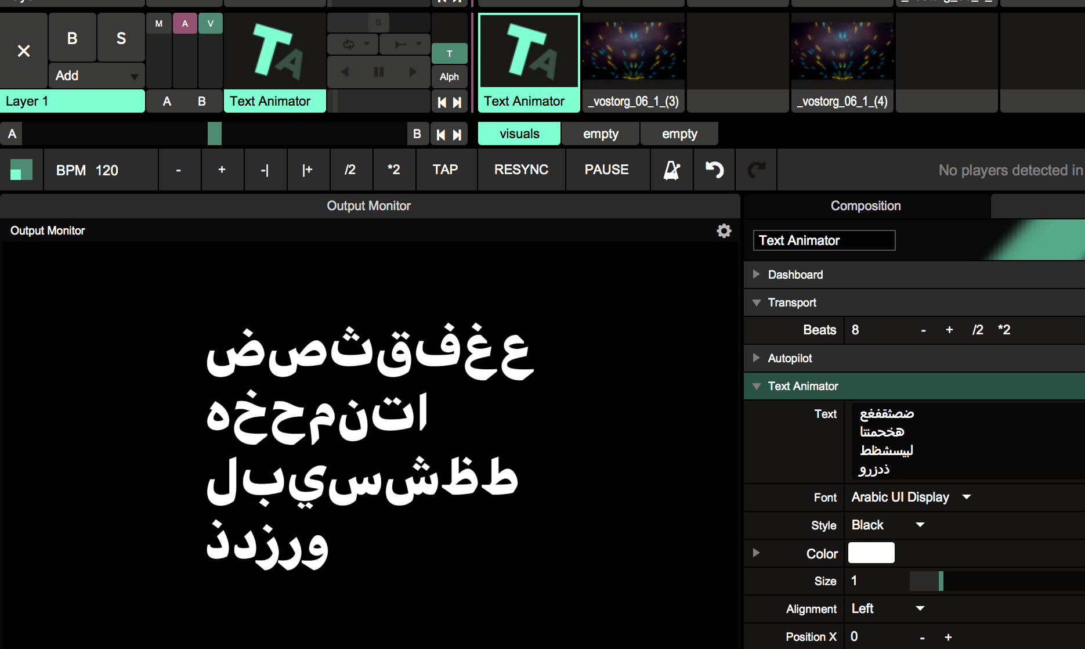Click the redo arrow icon
Image resolution: width=1085 pixels, height=649 pixels.
[756, 170]
